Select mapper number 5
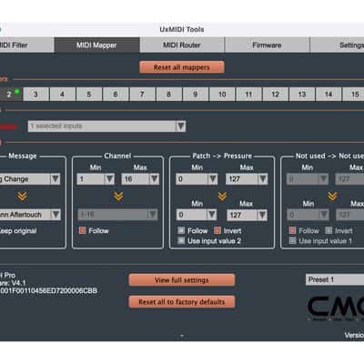Screen dimensions: 364x364 pos(89,94)
